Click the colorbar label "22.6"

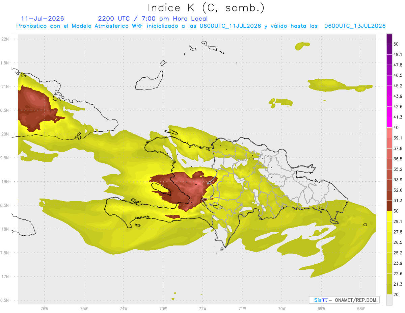click(398, 273)
